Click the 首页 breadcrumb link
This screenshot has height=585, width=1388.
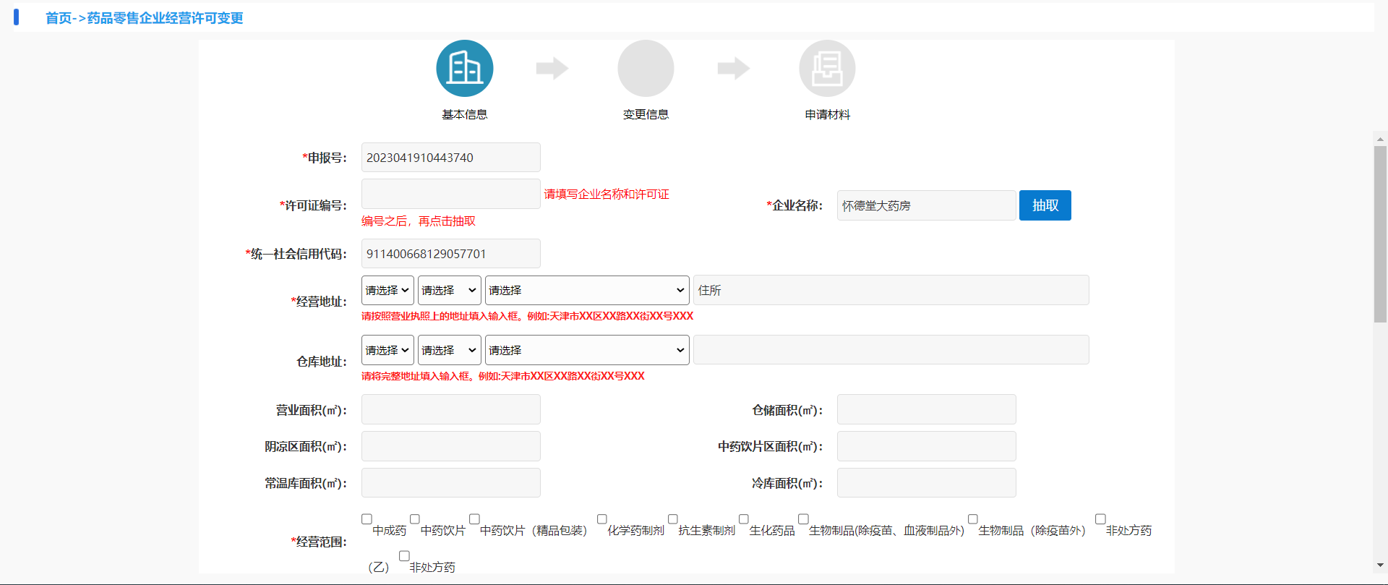click(x=59, y=18)
